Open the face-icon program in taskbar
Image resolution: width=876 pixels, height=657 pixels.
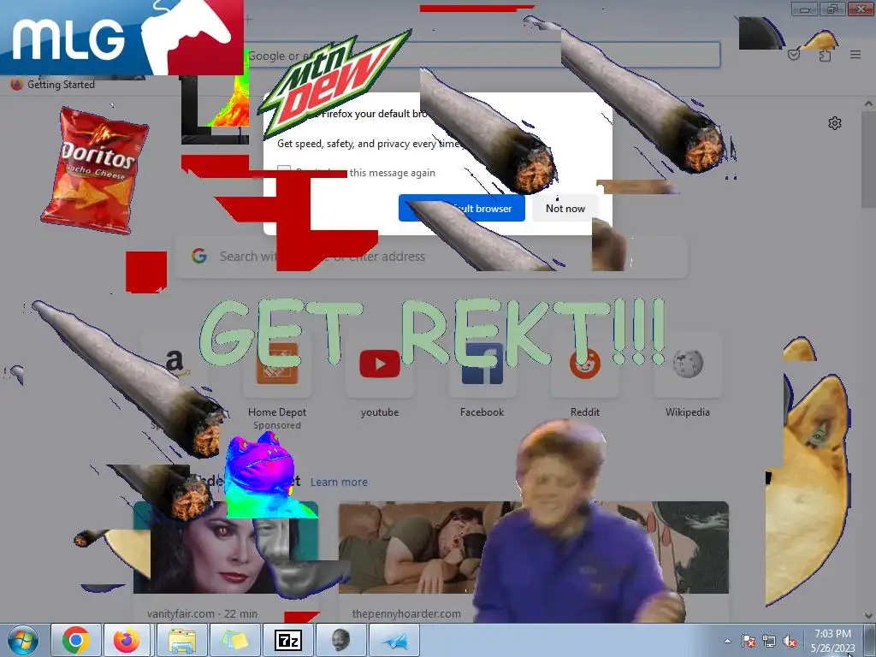(340, 640)
